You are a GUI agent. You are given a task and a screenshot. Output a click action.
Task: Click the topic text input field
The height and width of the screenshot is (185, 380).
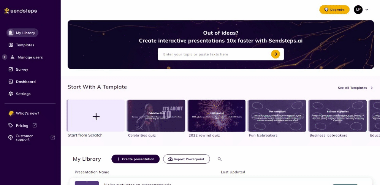pos(214,54)
